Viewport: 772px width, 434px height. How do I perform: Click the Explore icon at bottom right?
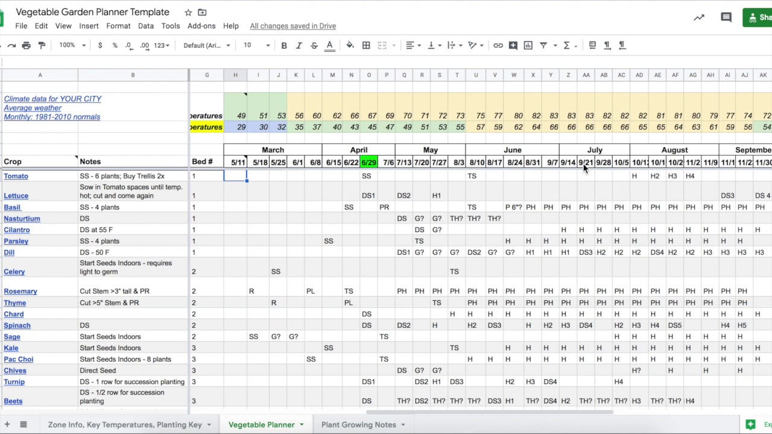click(x=750, y=424)
